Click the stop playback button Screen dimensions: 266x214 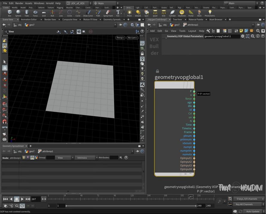[17, 199]
